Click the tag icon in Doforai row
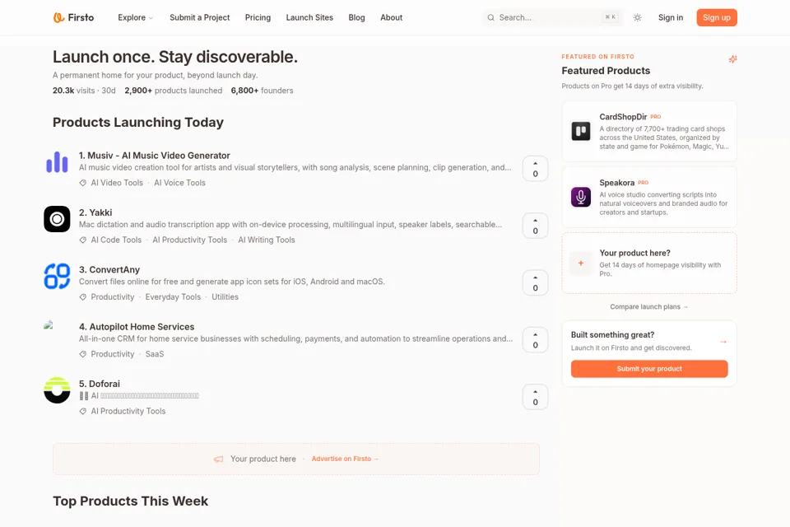This screenshot has height=527, width=790. click(82, 411)
